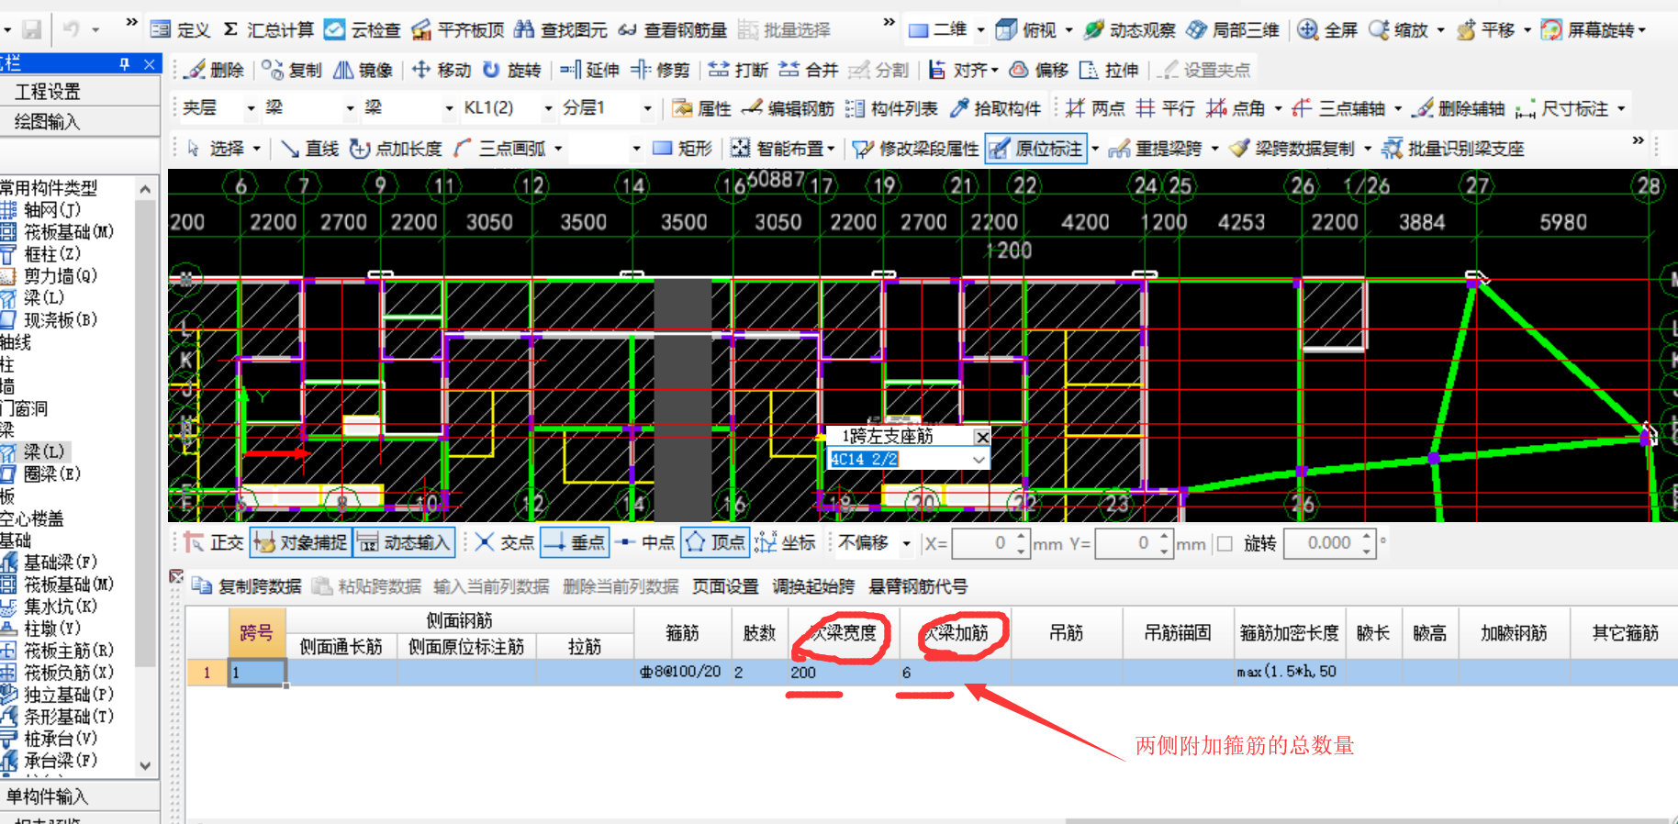Click 平齐板顶 align to slab top
This screenshot has height=824, width=1678.
pyautogui.click(x=458, y=30)
